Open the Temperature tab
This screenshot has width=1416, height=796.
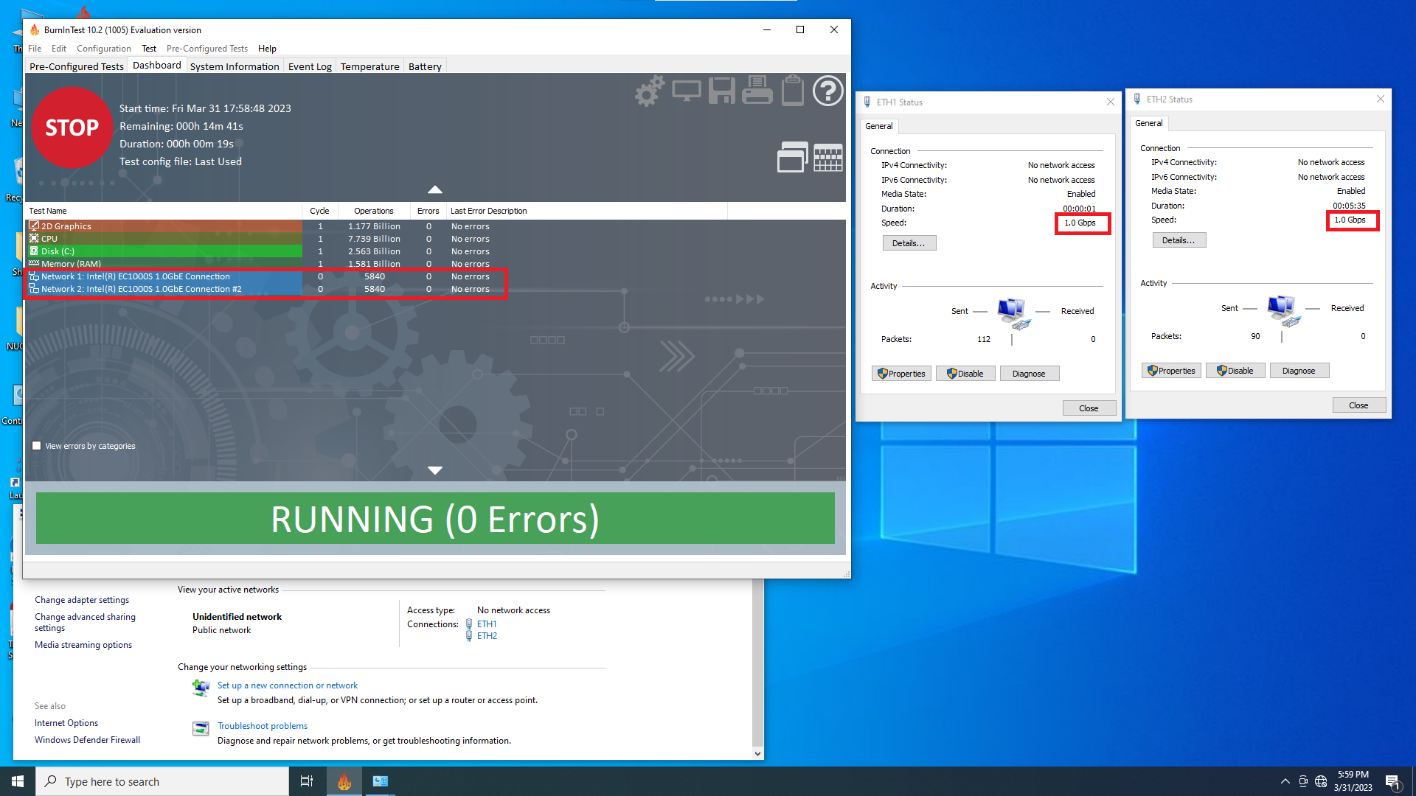point(369,66)
